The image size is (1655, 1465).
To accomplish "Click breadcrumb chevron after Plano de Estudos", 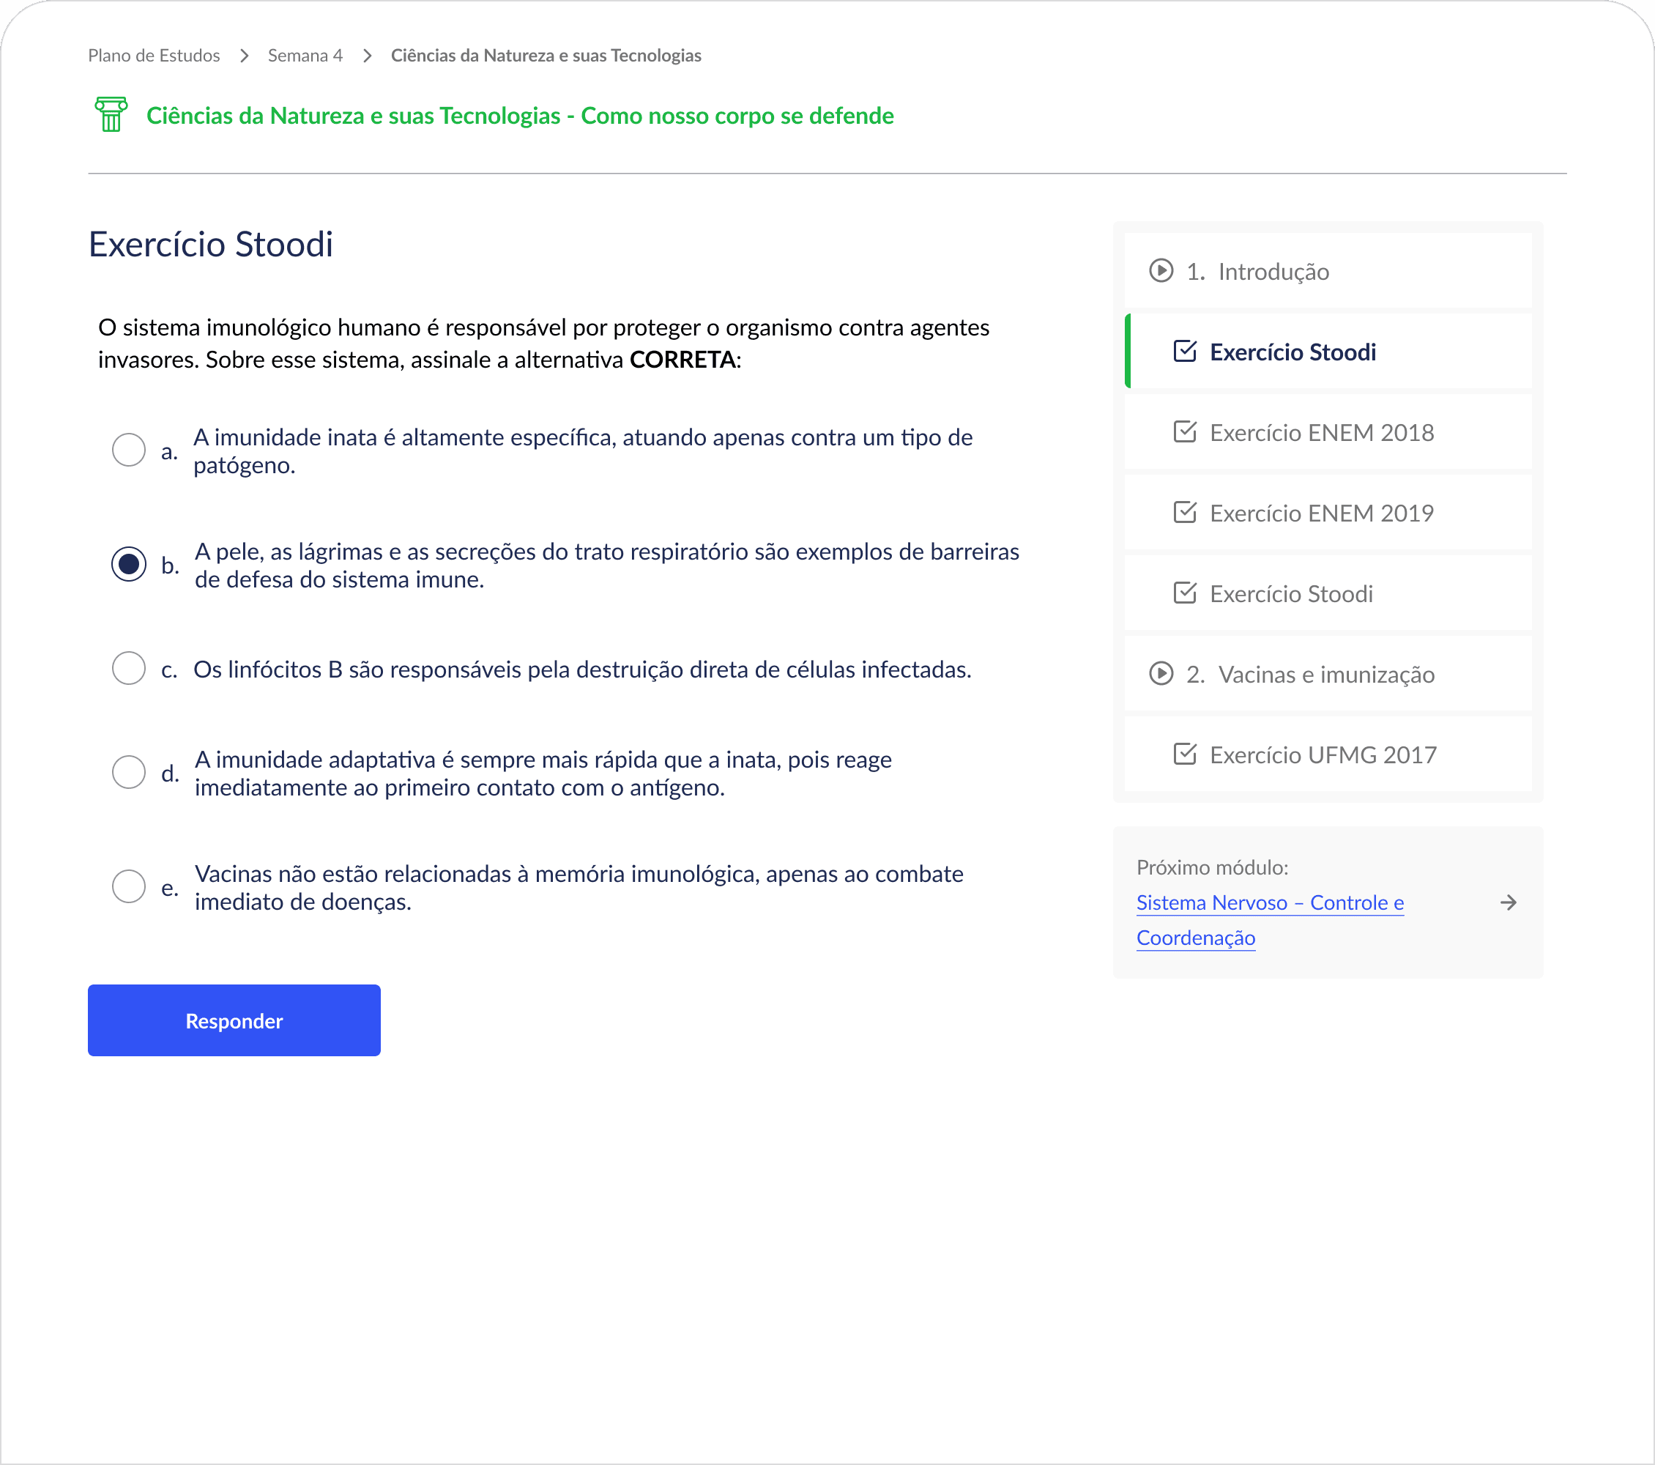I will pyautogui.click(x=244, y=55).
